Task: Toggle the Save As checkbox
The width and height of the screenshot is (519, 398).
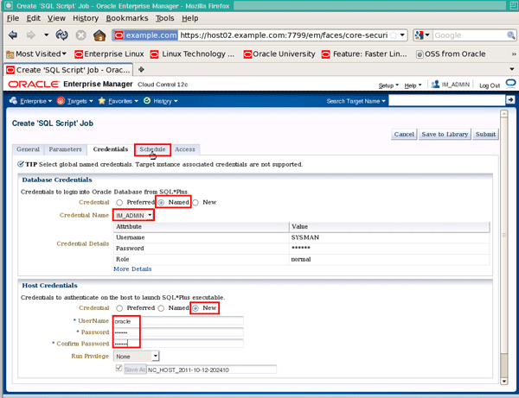Action: click(119, 368)
